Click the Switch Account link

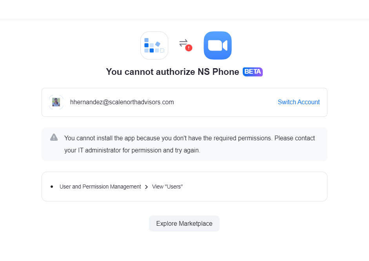[299, 102]
